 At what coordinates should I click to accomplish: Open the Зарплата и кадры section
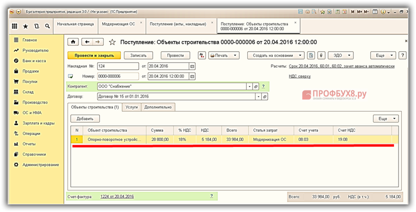[39, 123]
